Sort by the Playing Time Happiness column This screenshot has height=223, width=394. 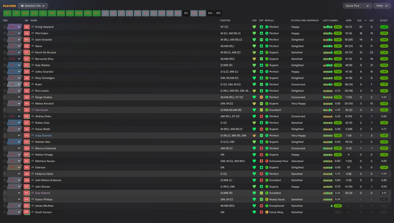(x=305, y=21)
